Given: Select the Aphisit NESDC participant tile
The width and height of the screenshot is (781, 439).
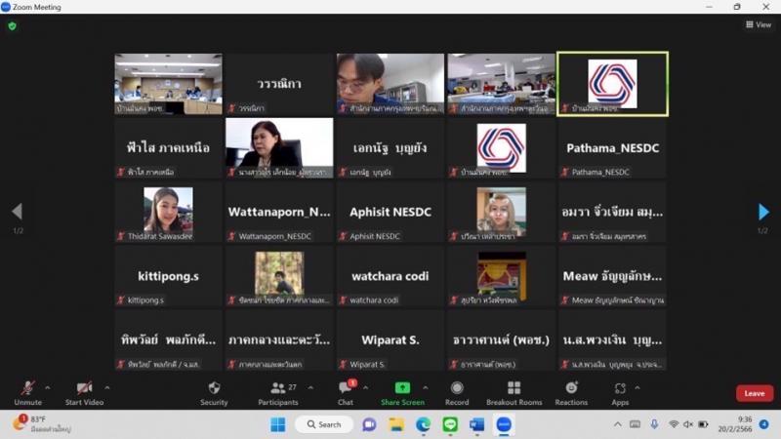Looking at the screenshot, I should click(390, 212).
